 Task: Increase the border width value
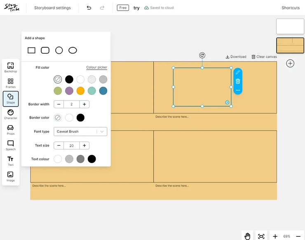pyautogui.click(x=84, y=105)
